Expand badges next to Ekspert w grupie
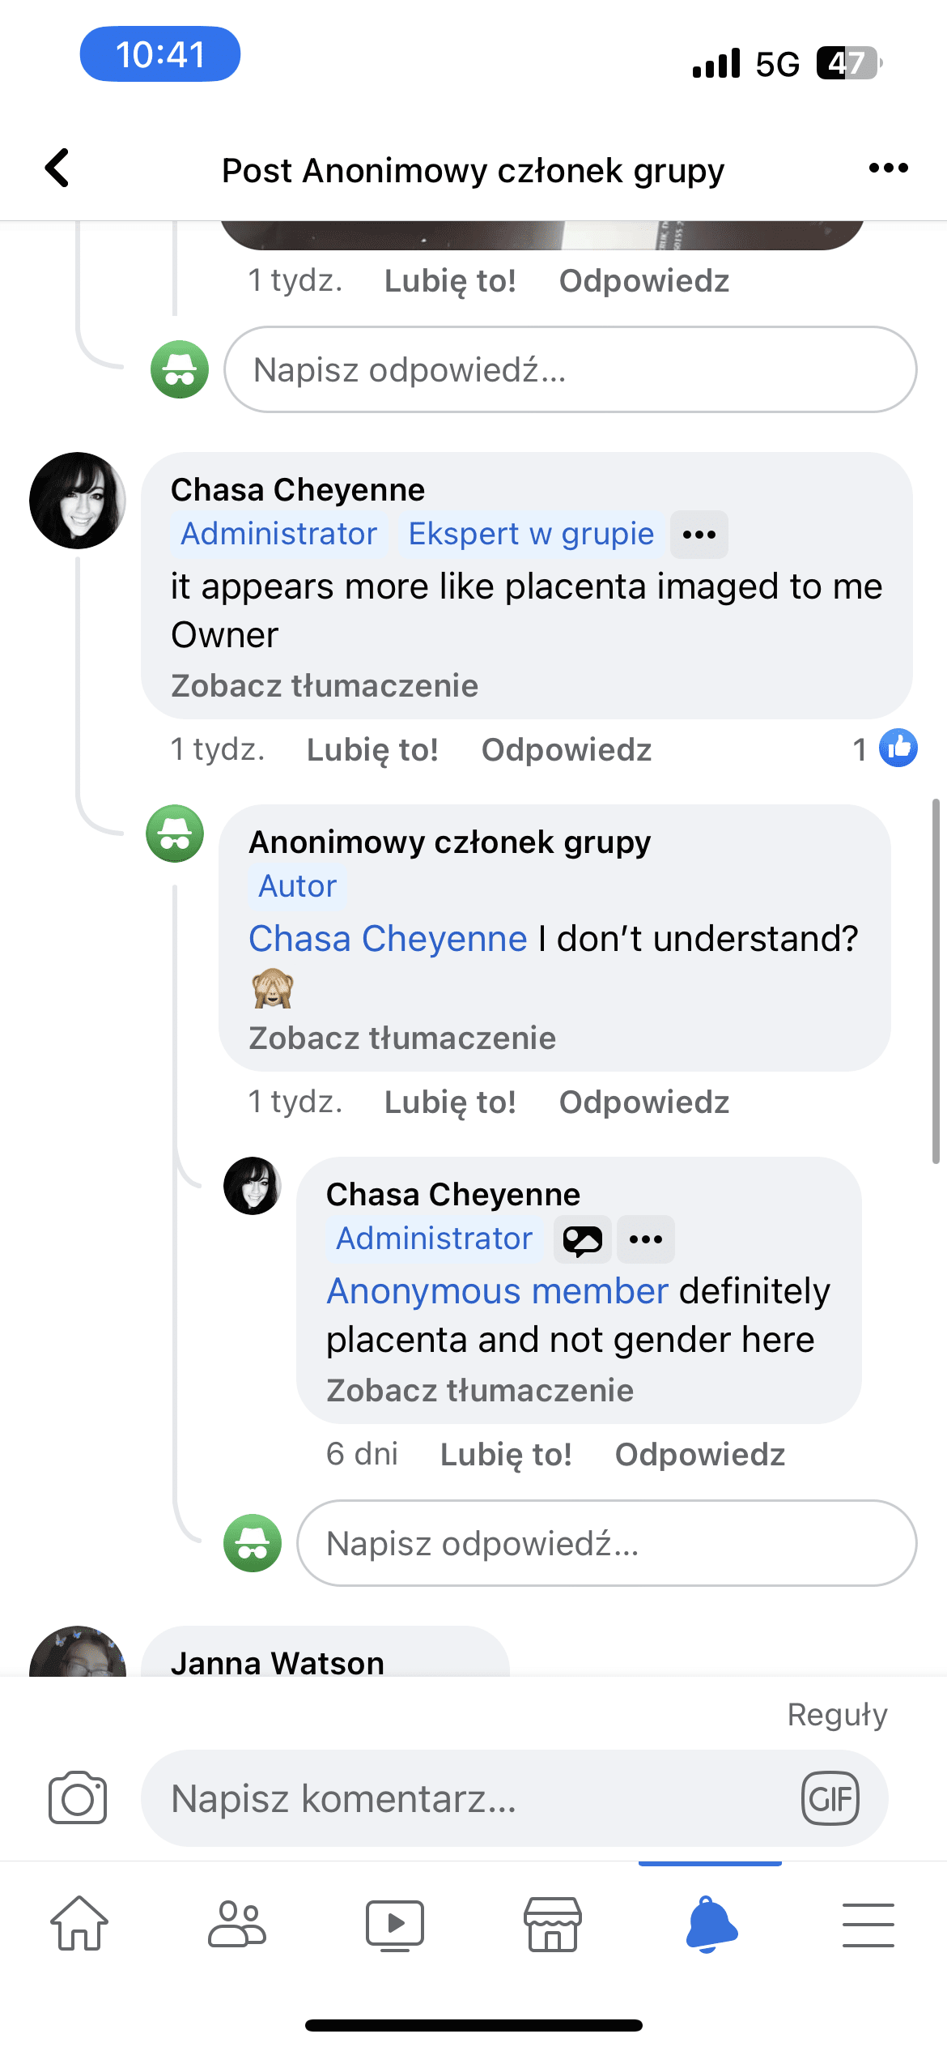This screenshot has height=2051, width=947. (699, 535)
